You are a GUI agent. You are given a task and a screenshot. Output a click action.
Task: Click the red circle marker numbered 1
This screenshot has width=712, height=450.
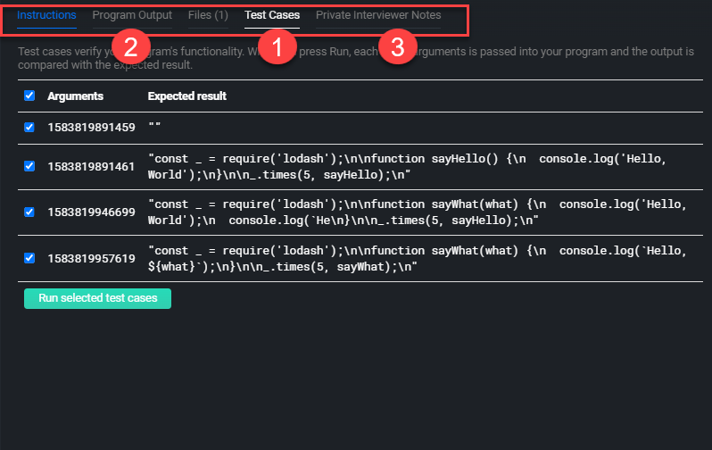coord(277,48)
